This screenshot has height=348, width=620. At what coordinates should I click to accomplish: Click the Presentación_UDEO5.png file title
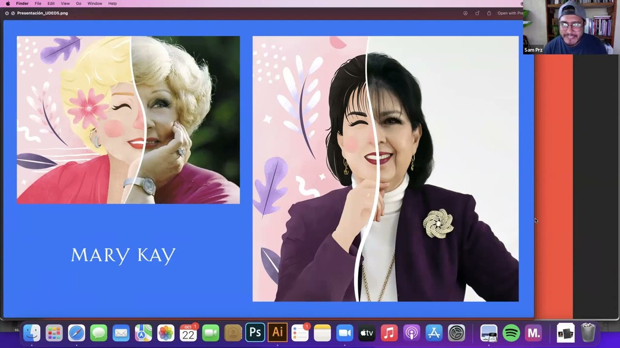43,13
